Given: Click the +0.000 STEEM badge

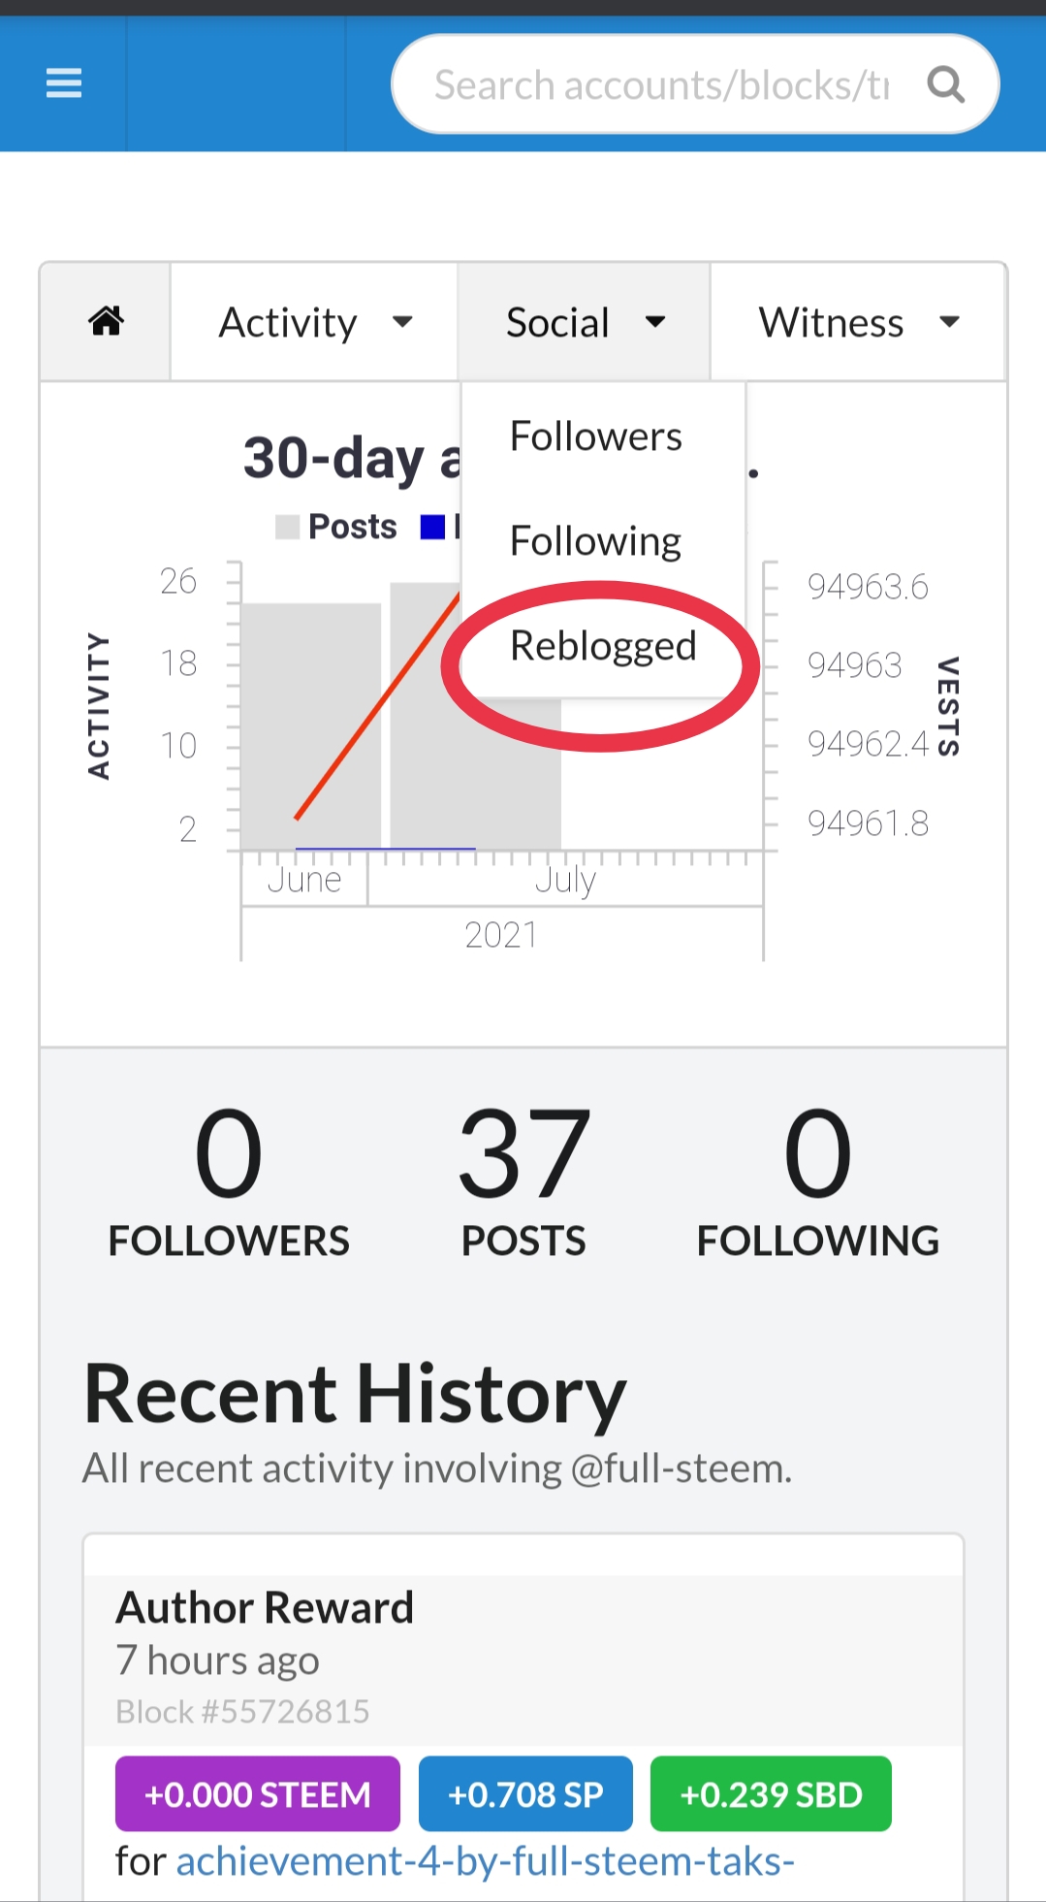Looking at the screenshot, I should [258, 1794].
